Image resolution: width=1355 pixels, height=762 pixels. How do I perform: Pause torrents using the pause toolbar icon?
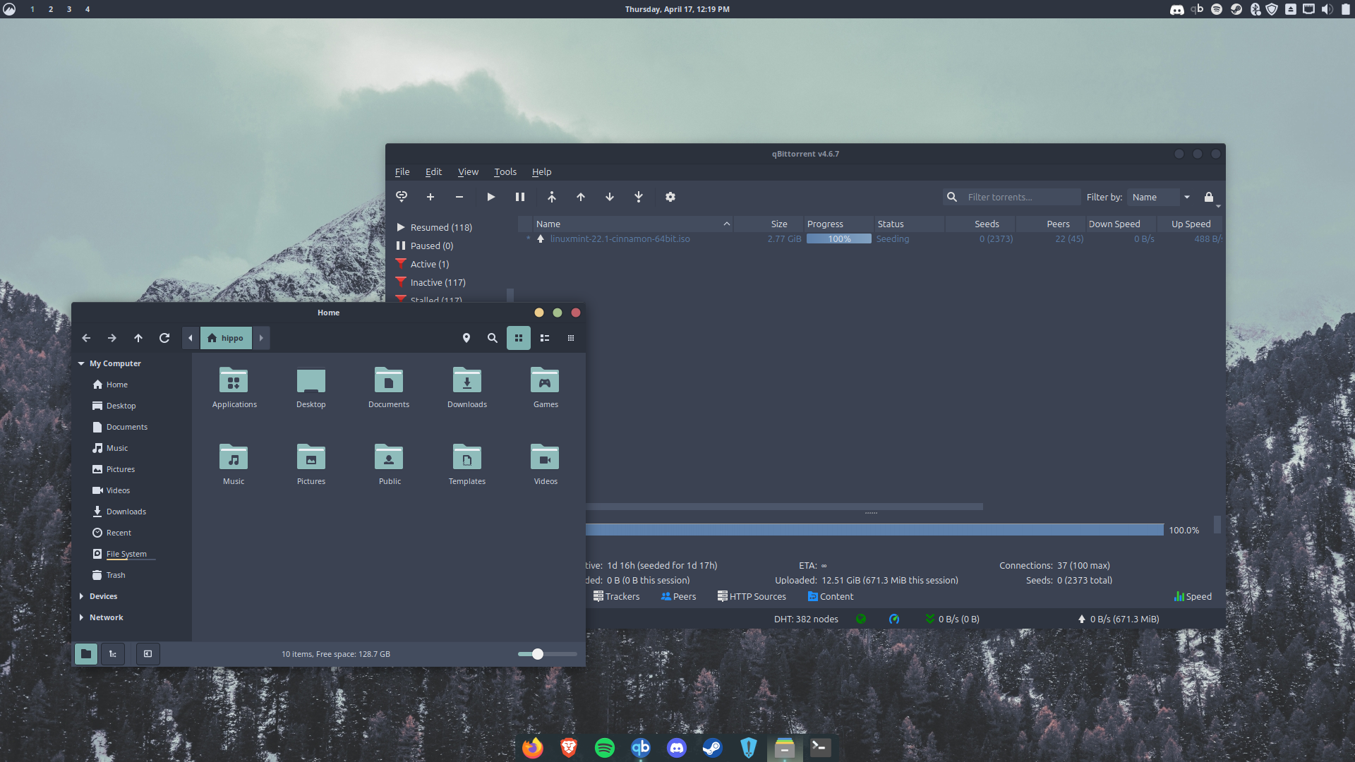coord(520,197)
